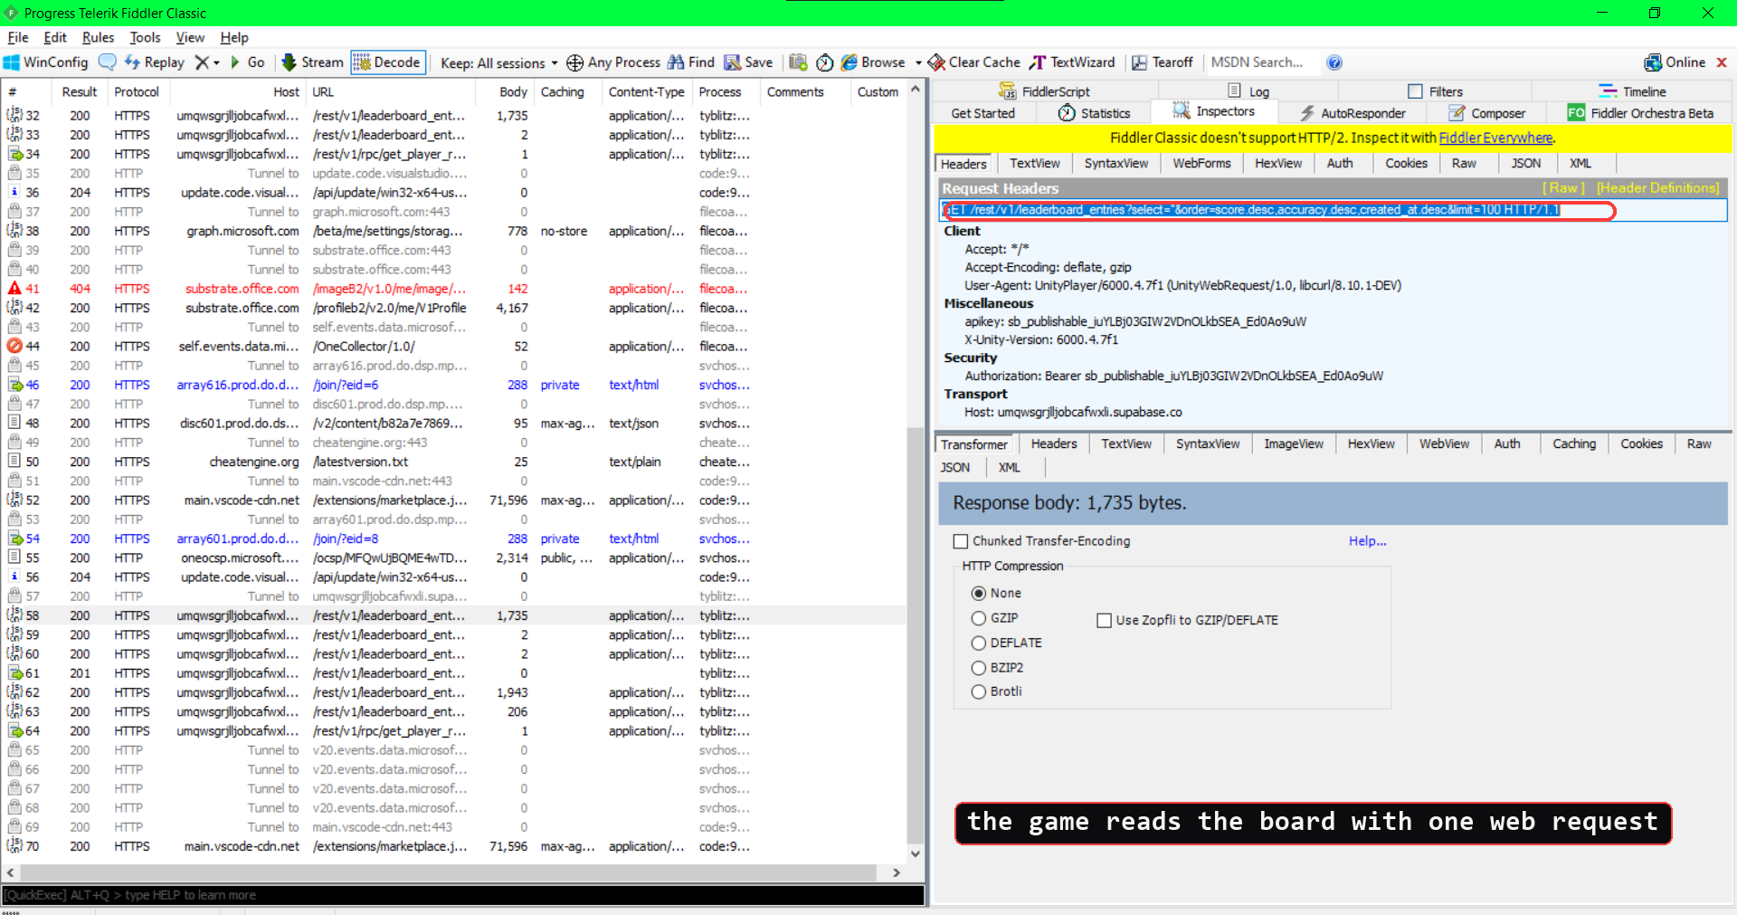Click the QuickExec command input box
Viewport: 1737px width, 915px height.
(x=462, y=895)
